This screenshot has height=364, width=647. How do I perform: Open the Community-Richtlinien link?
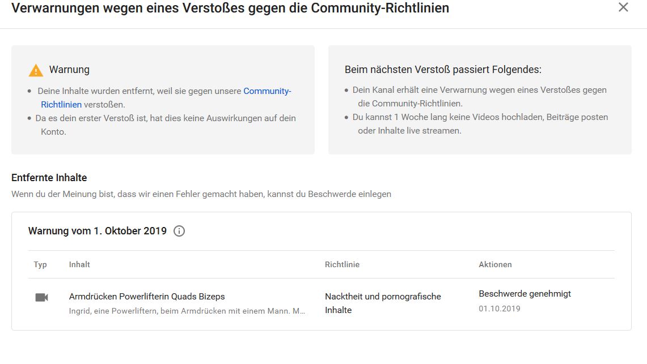click(267, 91)
